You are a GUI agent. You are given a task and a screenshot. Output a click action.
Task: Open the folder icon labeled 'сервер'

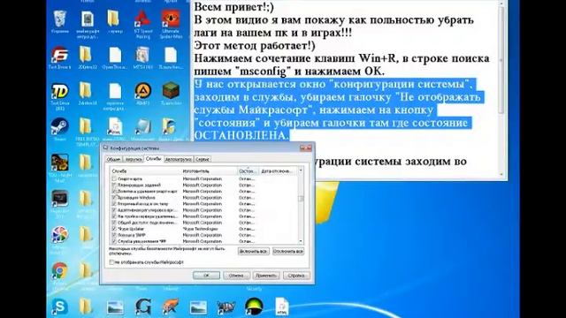(114, 19)
